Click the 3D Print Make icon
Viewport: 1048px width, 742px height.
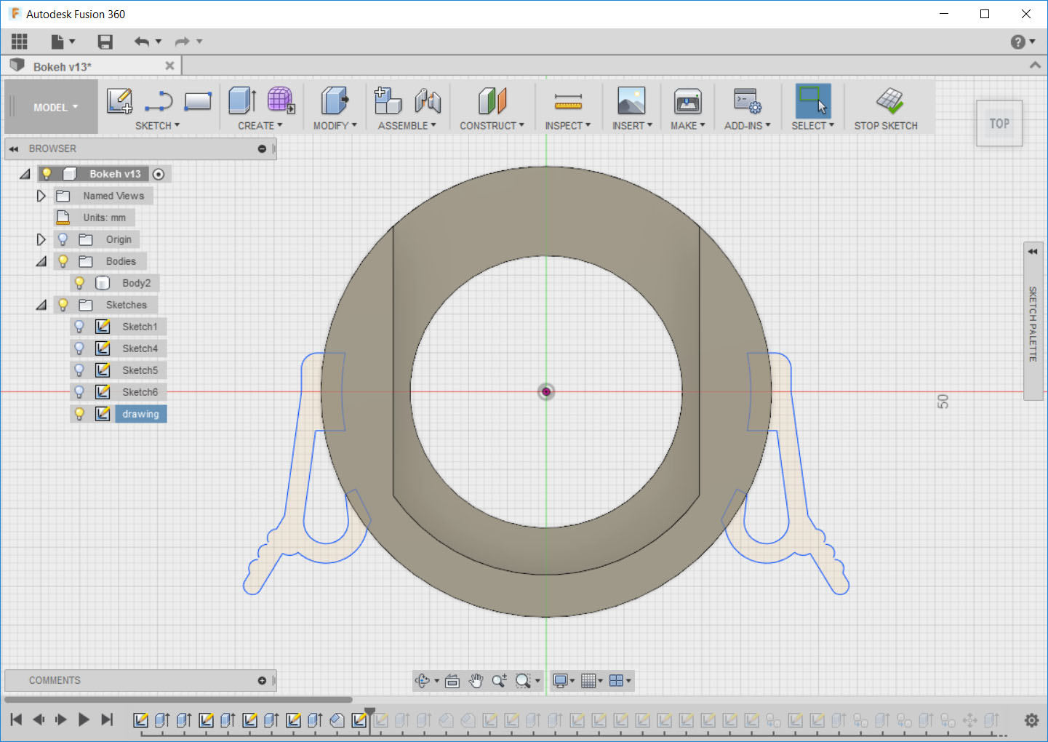(x=687, y=101)
